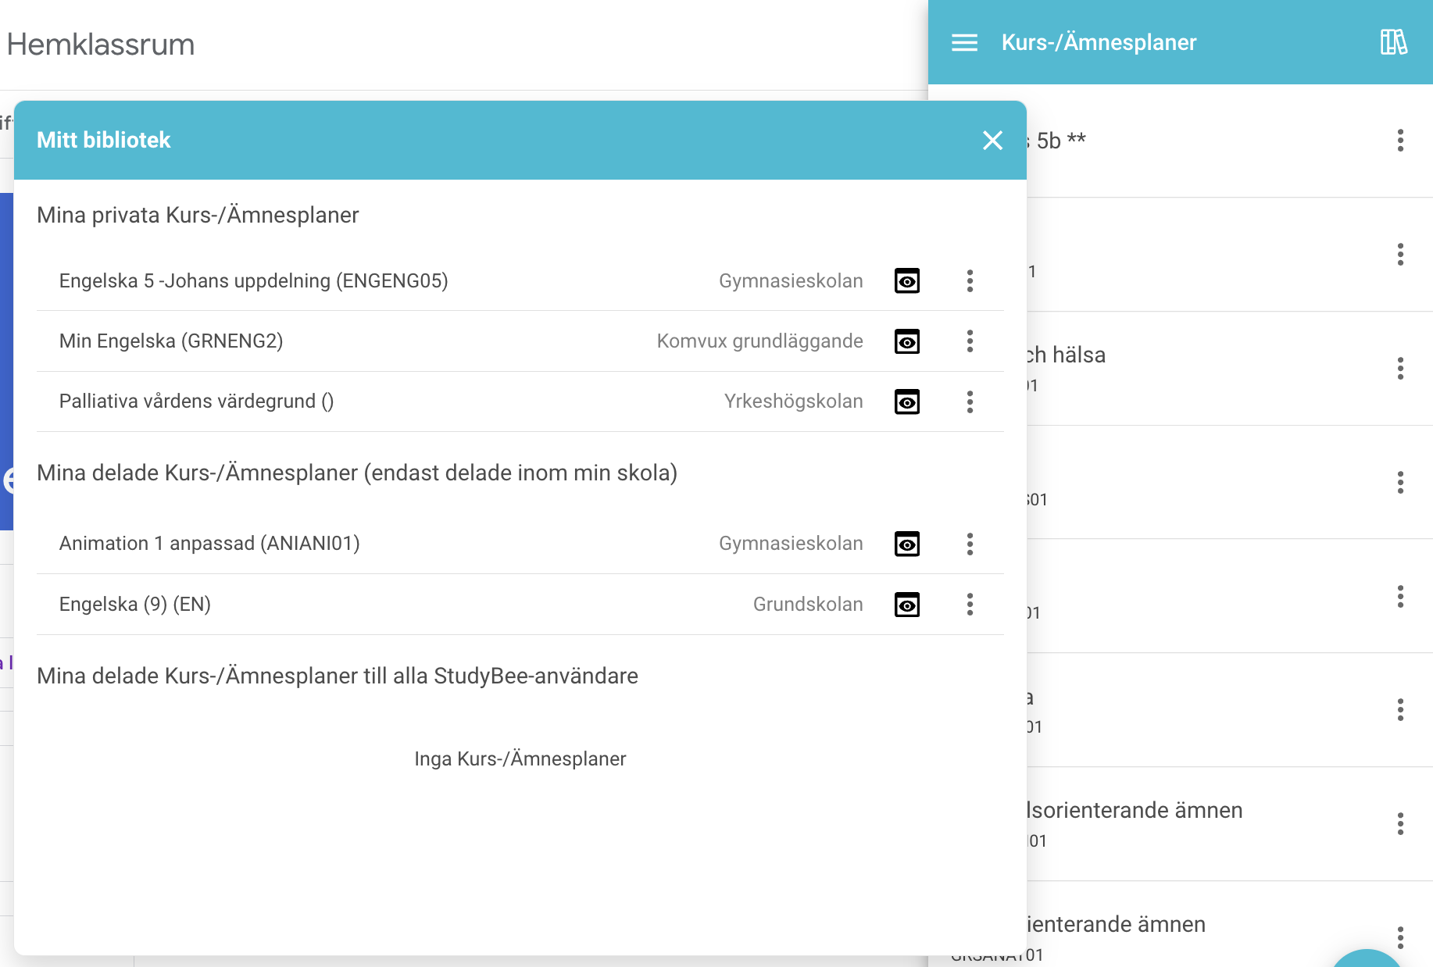This screenshot has width=1433, height=967.
Task: Show preview of Palliativa vårdens värdegrund
Action: [906, 401]
